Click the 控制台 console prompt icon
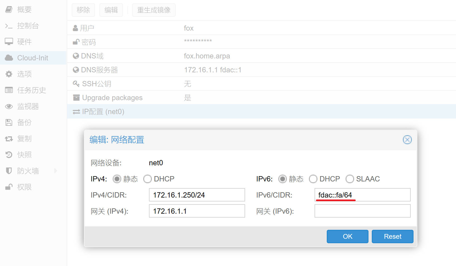 9,26
